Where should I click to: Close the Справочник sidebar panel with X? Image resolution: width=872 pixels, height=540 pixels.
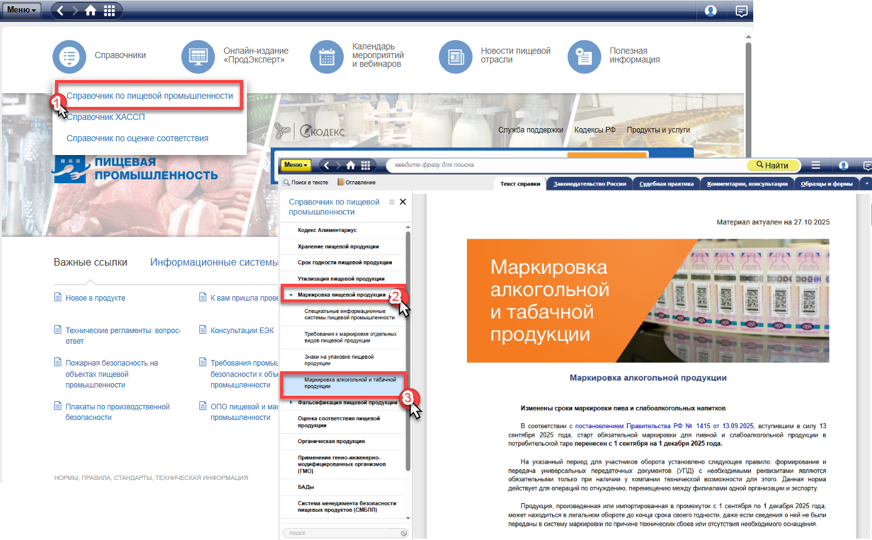[x=403, y=202]
